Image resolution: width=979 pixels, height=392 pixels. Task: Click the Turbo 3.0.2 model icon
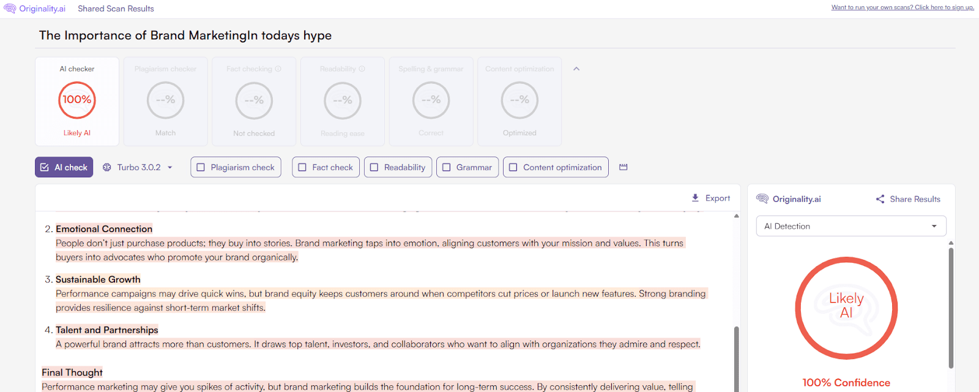[107, 167]
